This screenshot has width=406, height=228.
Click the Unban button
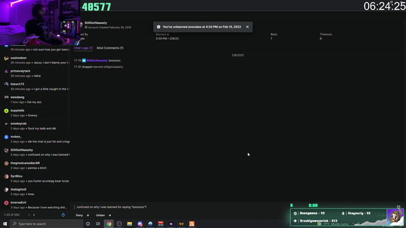click(x=100, y=215)
